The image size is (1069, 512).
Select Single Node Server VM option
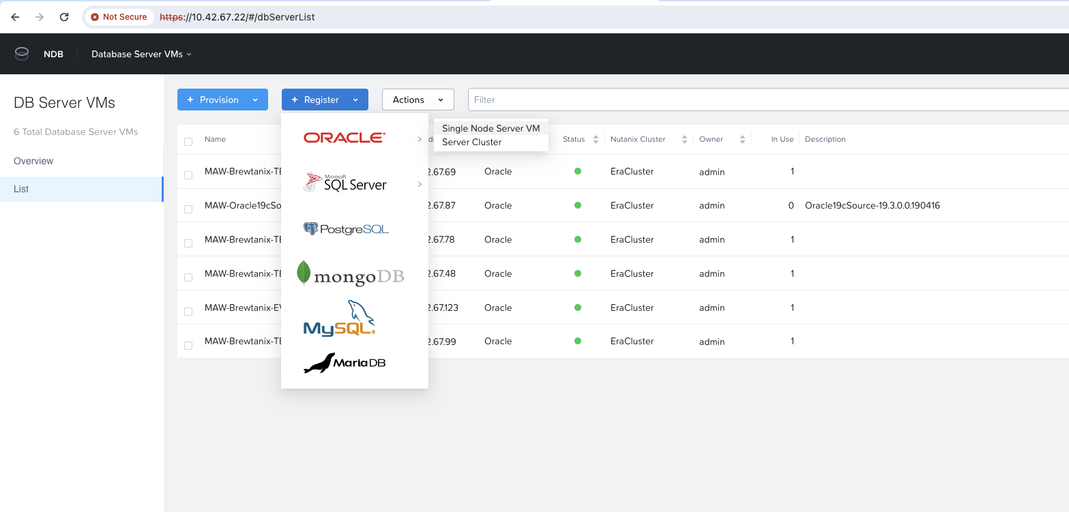tap(490, 128)
